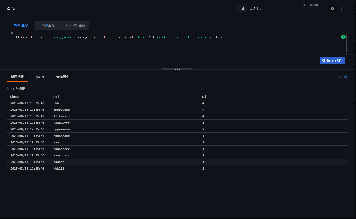Open the 最近 1 天 time range selector
Viewport: 356px width, 219px height.
286,9
